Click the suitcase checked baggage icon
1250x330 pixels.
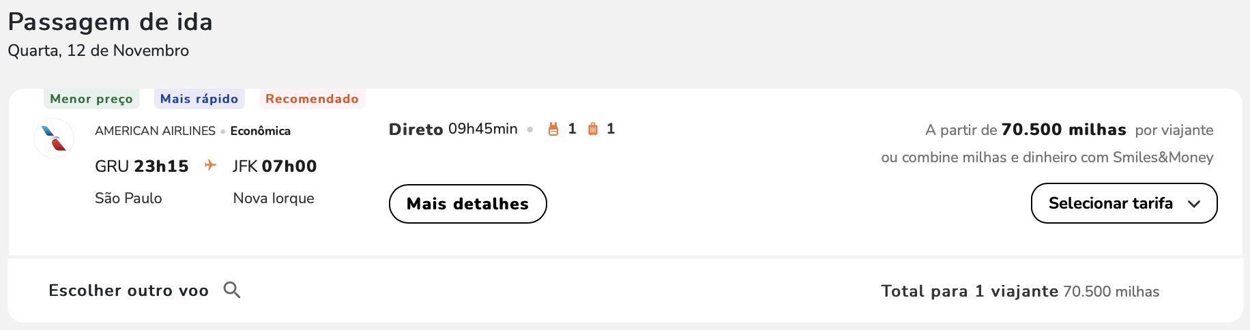click(x=593, y=129)
